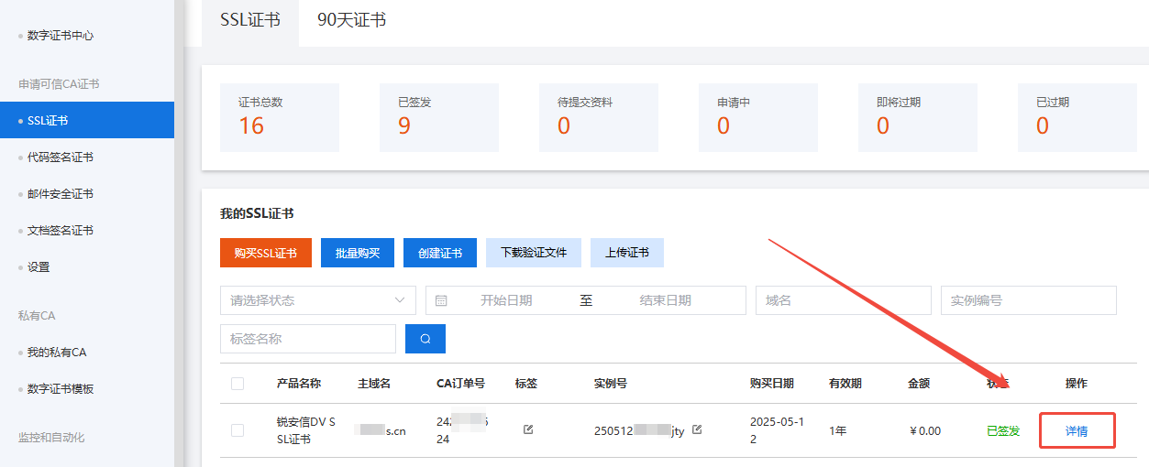Image resolution: width=1149 pixels, height=467 pixels.
Task: Open the 详情 link for the certificate
Action: (x=1077, y=430)
